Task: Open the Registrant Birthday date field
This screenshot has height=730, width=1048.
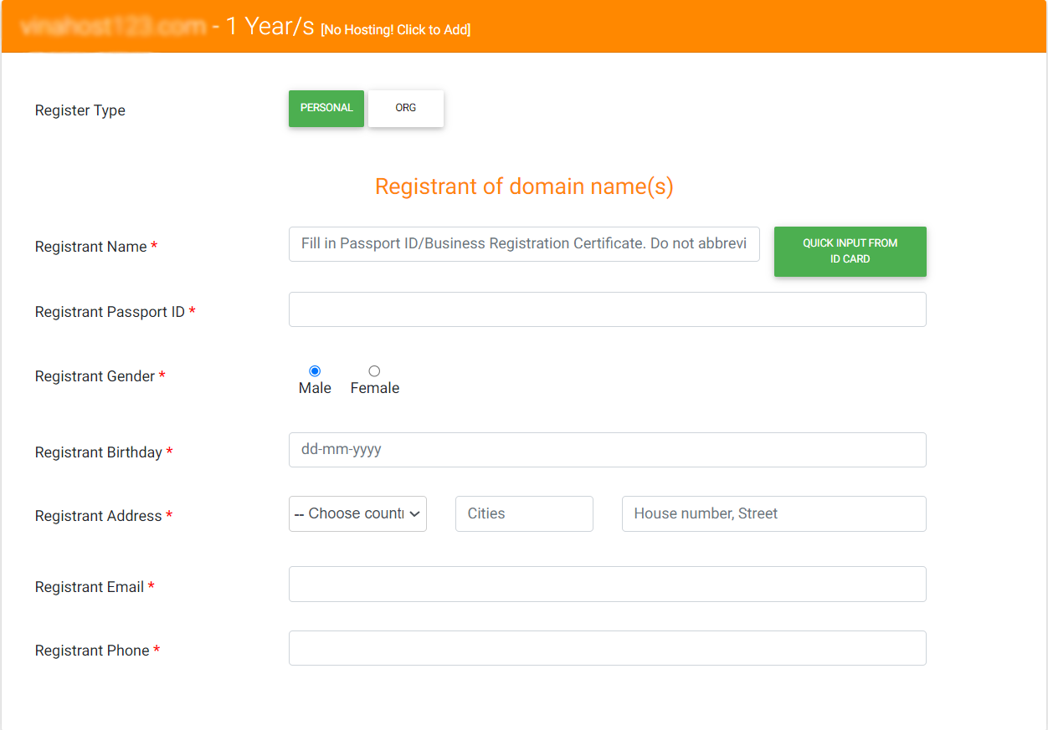Action: click(x=607, y=449)
